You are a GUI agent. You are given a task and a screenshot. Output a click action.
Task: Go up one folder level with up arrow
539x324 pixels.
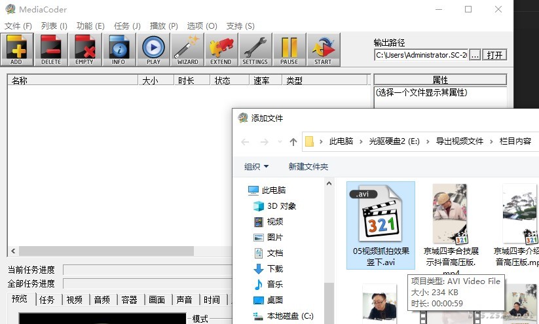293,142
